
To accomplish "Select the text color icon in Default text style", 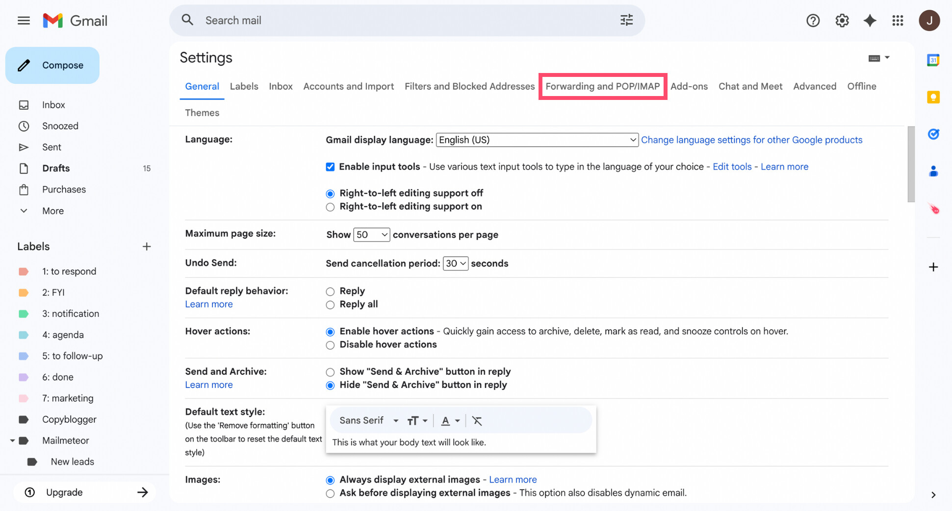I will coord(445,420).
